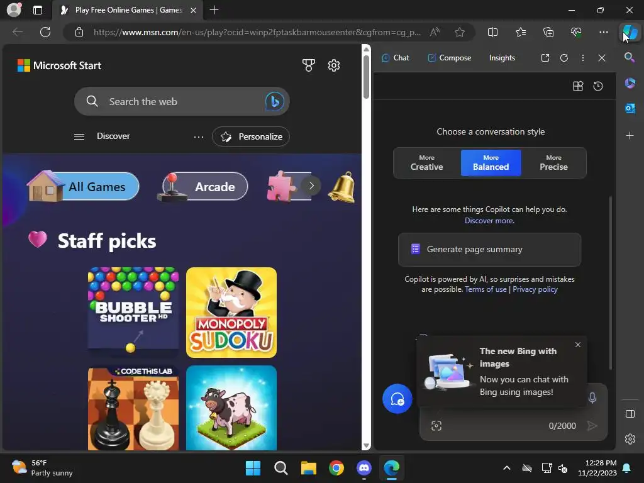Add this page to favorites star
Screen dimensions: 644x483
[x=460, y=32]
